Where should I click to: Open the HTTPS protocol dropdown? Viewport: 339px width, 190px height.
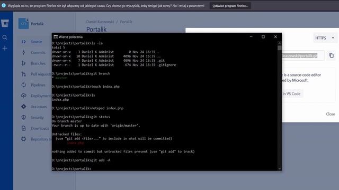pos(325,38)
